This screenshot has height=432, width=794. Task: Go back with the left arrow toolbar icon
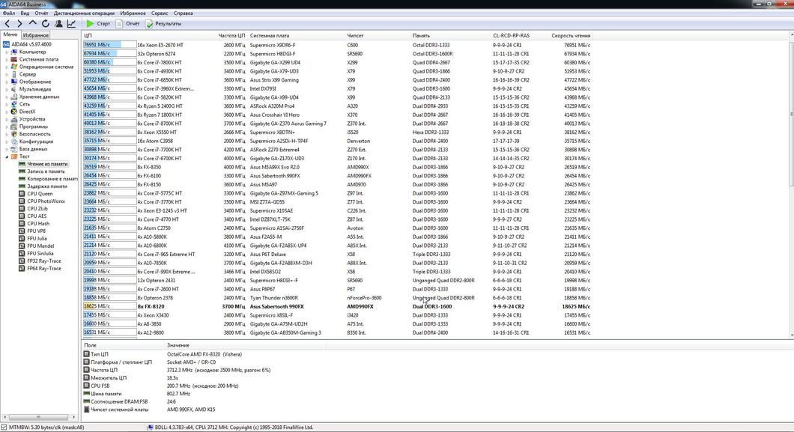coord(7,23)
